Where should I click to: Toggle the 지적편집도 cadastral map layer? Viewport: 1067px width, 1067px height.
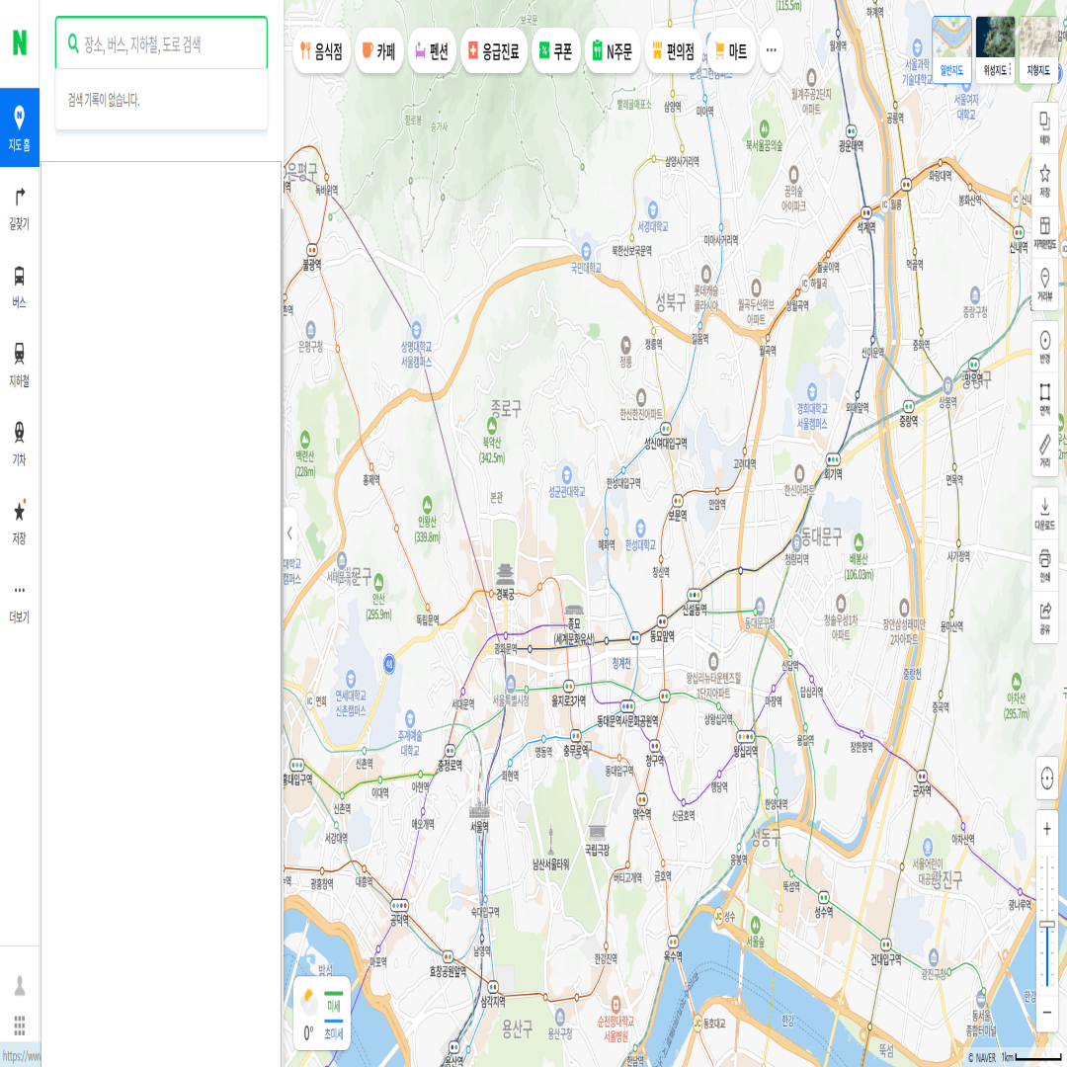(x=1044, y=232)
